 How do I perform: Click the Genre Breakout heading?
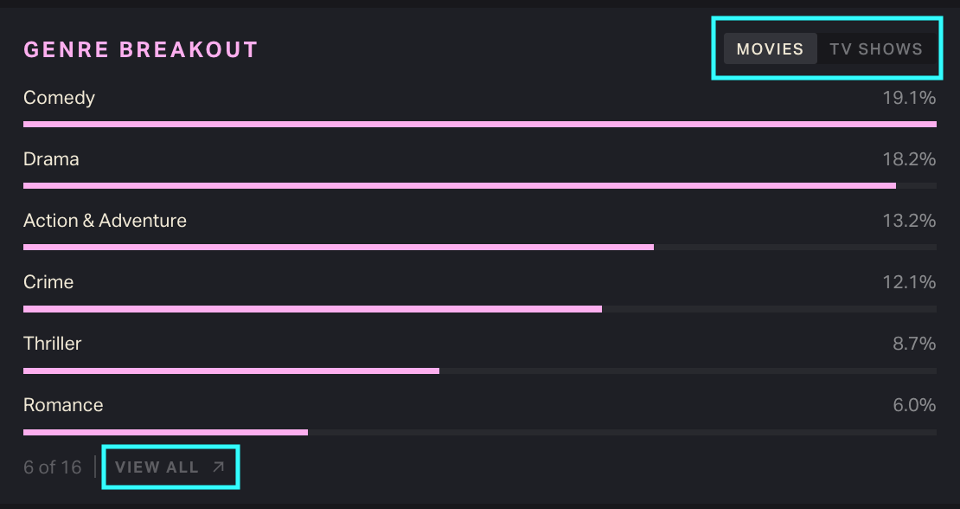coord(141,50)
